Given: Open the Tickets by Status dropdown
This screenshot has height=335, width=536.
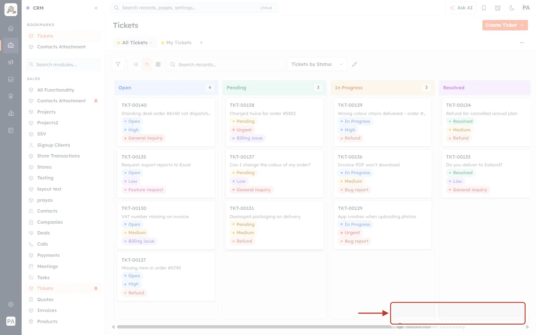Looking at the screenshot, I should (317, 64).
